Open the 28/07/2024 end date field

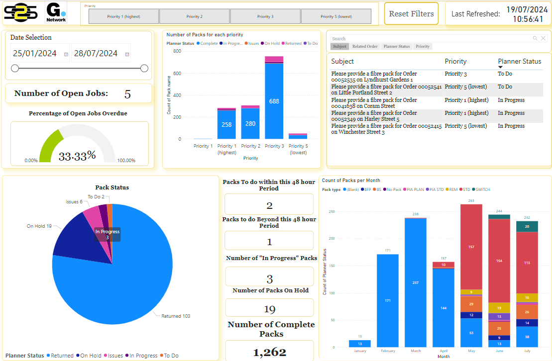(96, 54)
